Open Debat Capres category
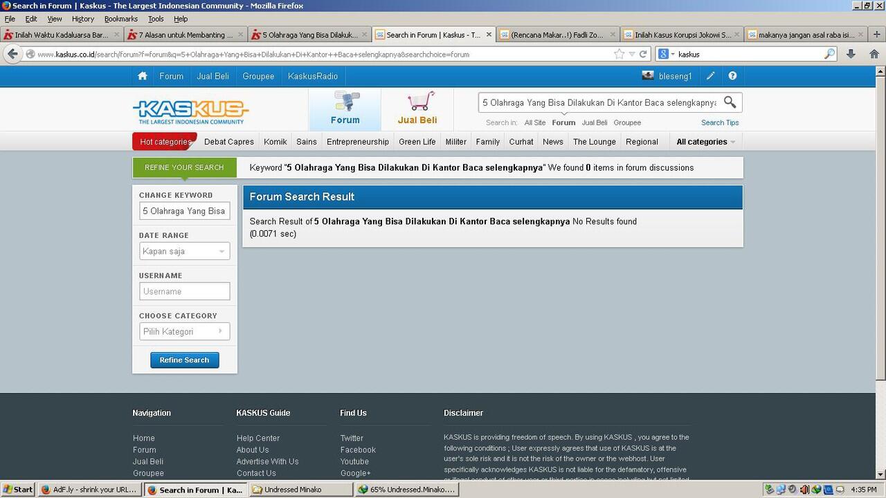This screenshot has height=498, width=886. click(x=229, y=142)
